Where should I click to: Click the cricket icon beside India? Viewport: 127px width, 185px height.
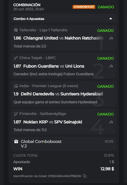[x=16, y=86]
